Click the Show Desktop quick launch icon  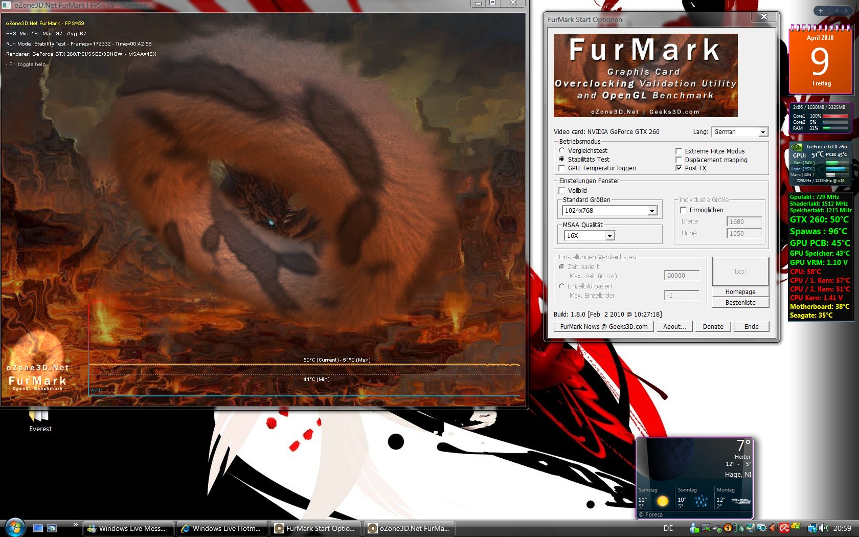[x=38, y=528]
